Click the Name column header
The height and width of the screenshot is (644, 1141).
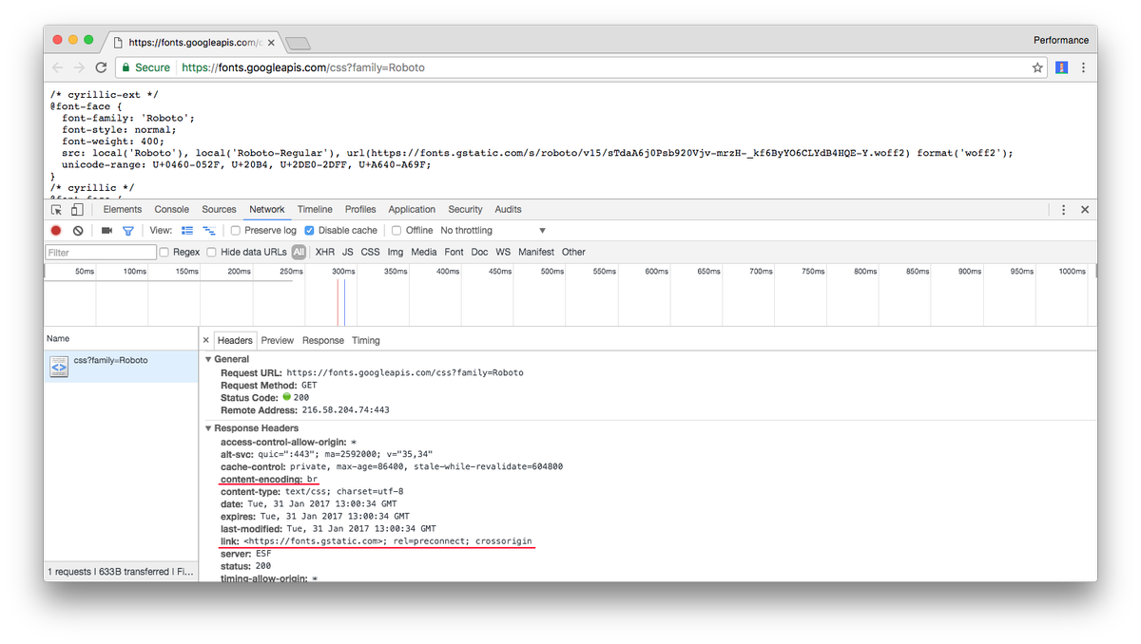[121, 339]
